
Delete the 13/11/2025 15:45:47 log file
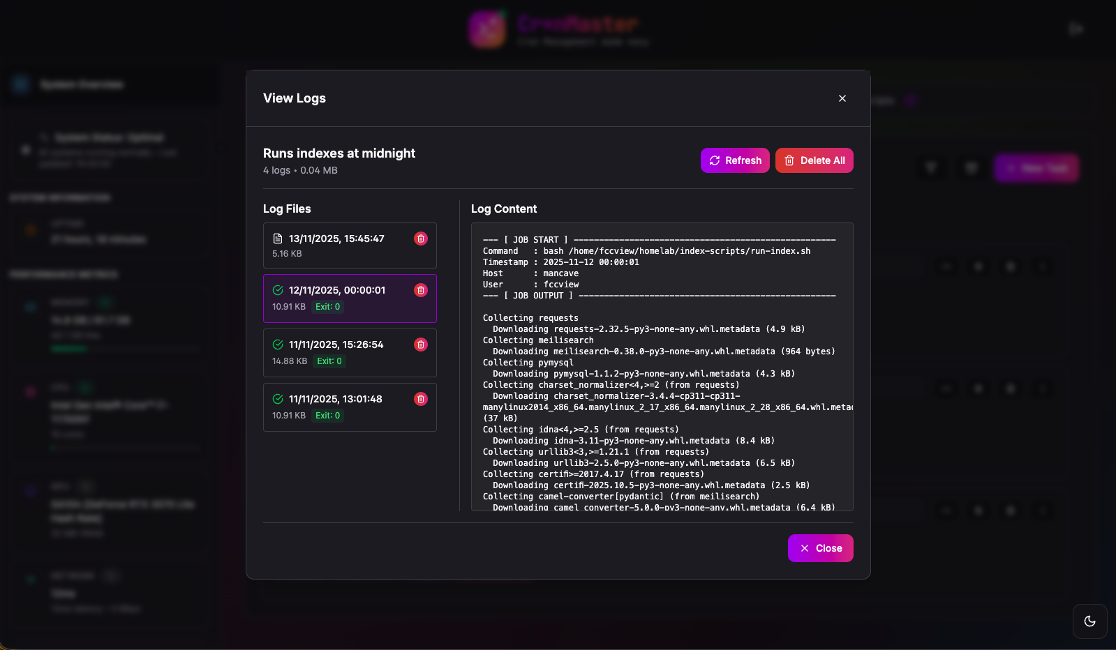click(x=421, y=239)
